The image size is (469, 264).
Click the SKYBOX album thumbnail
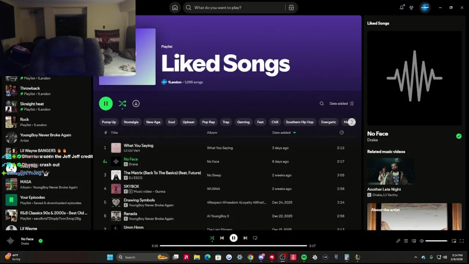[116, 189]
